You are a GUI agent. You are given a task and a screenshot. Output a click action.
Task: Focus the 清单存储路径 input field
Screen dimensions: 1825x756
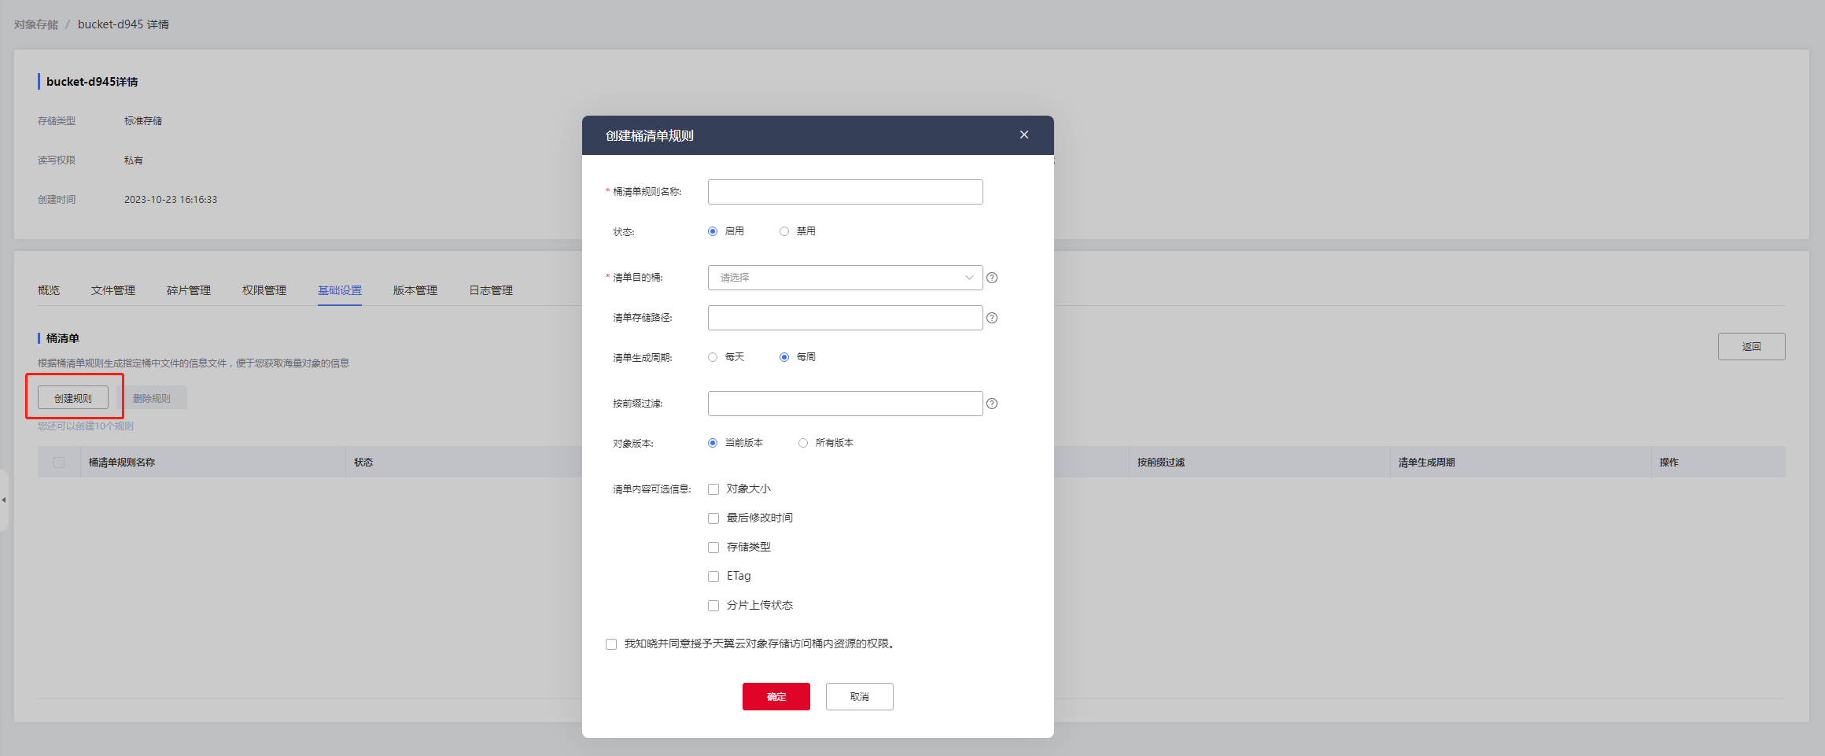pyautogui.click(x=845, y=318)
